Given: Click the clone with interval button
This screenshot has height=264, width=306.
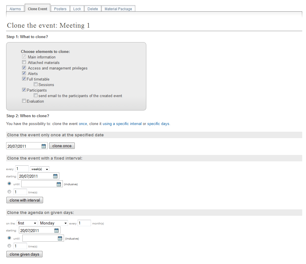Looking at the screenshot, I should [25, 200].
